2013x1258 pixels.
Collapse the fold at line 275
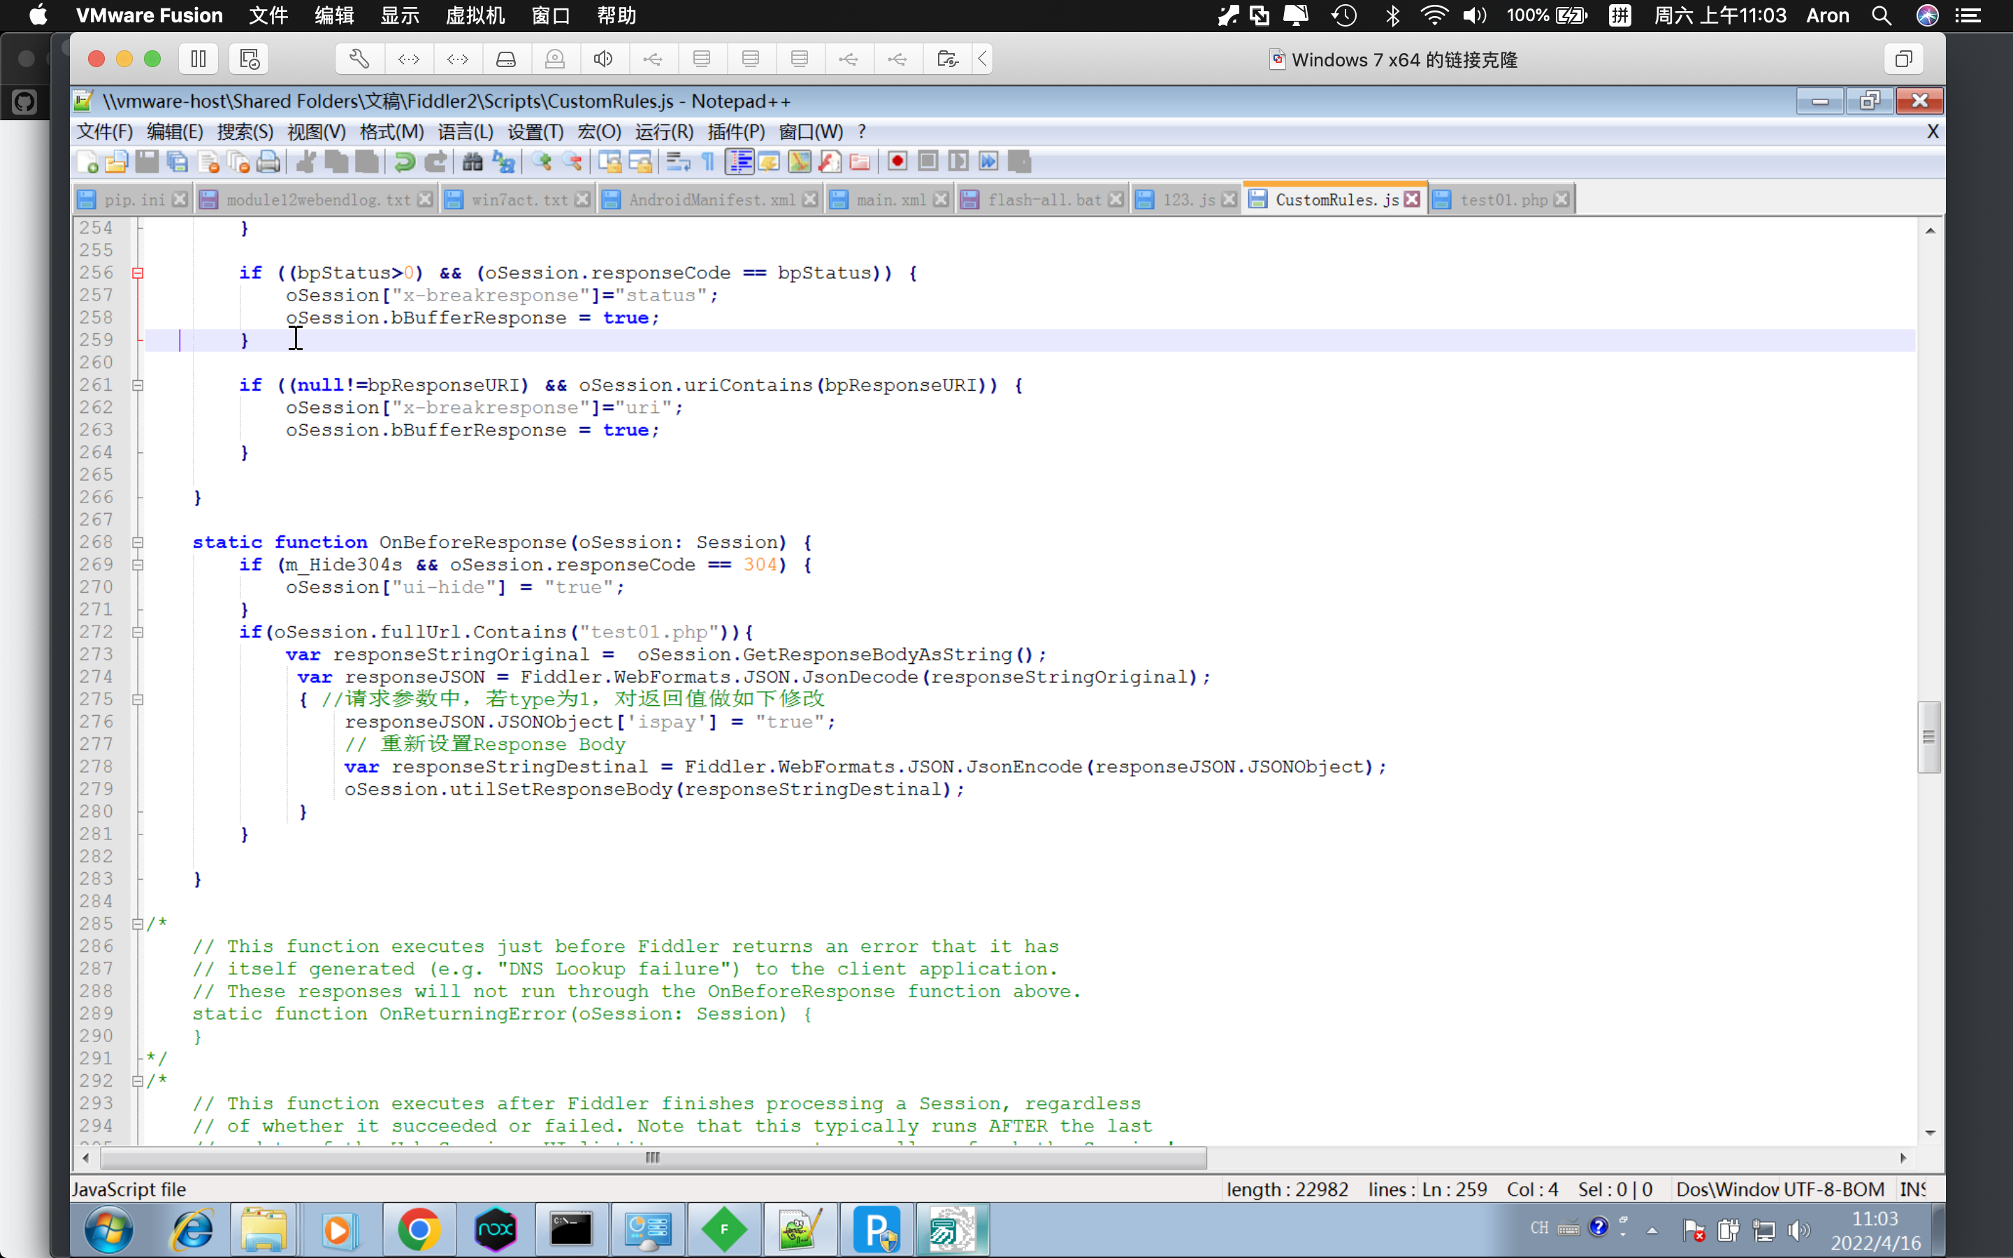(138, 700)
